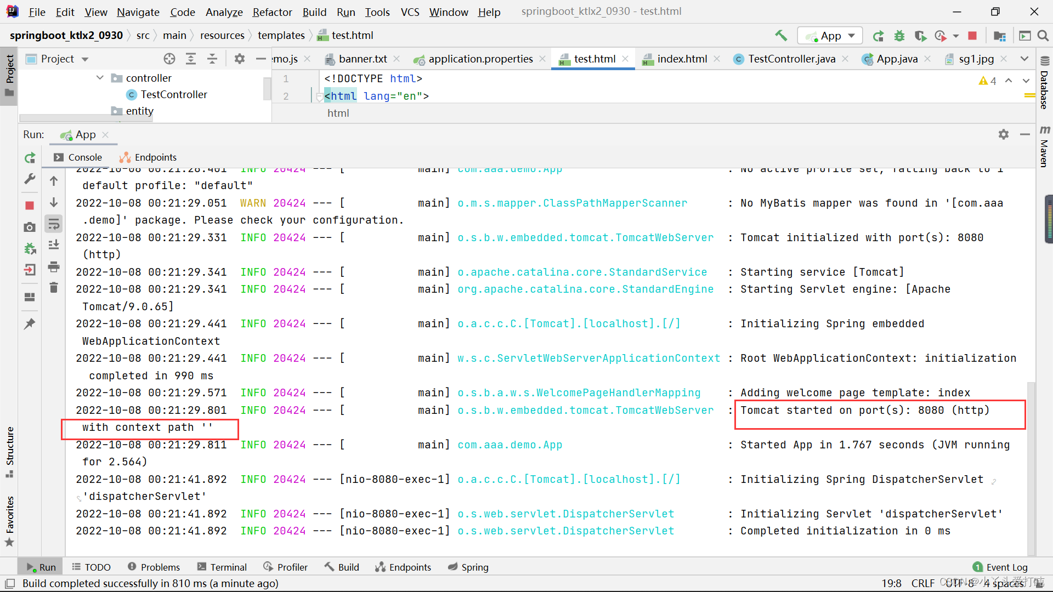Viewport: 1053px width, 592px height.
Task: Click the Debug App bug icon
Action: coord(899,36)
